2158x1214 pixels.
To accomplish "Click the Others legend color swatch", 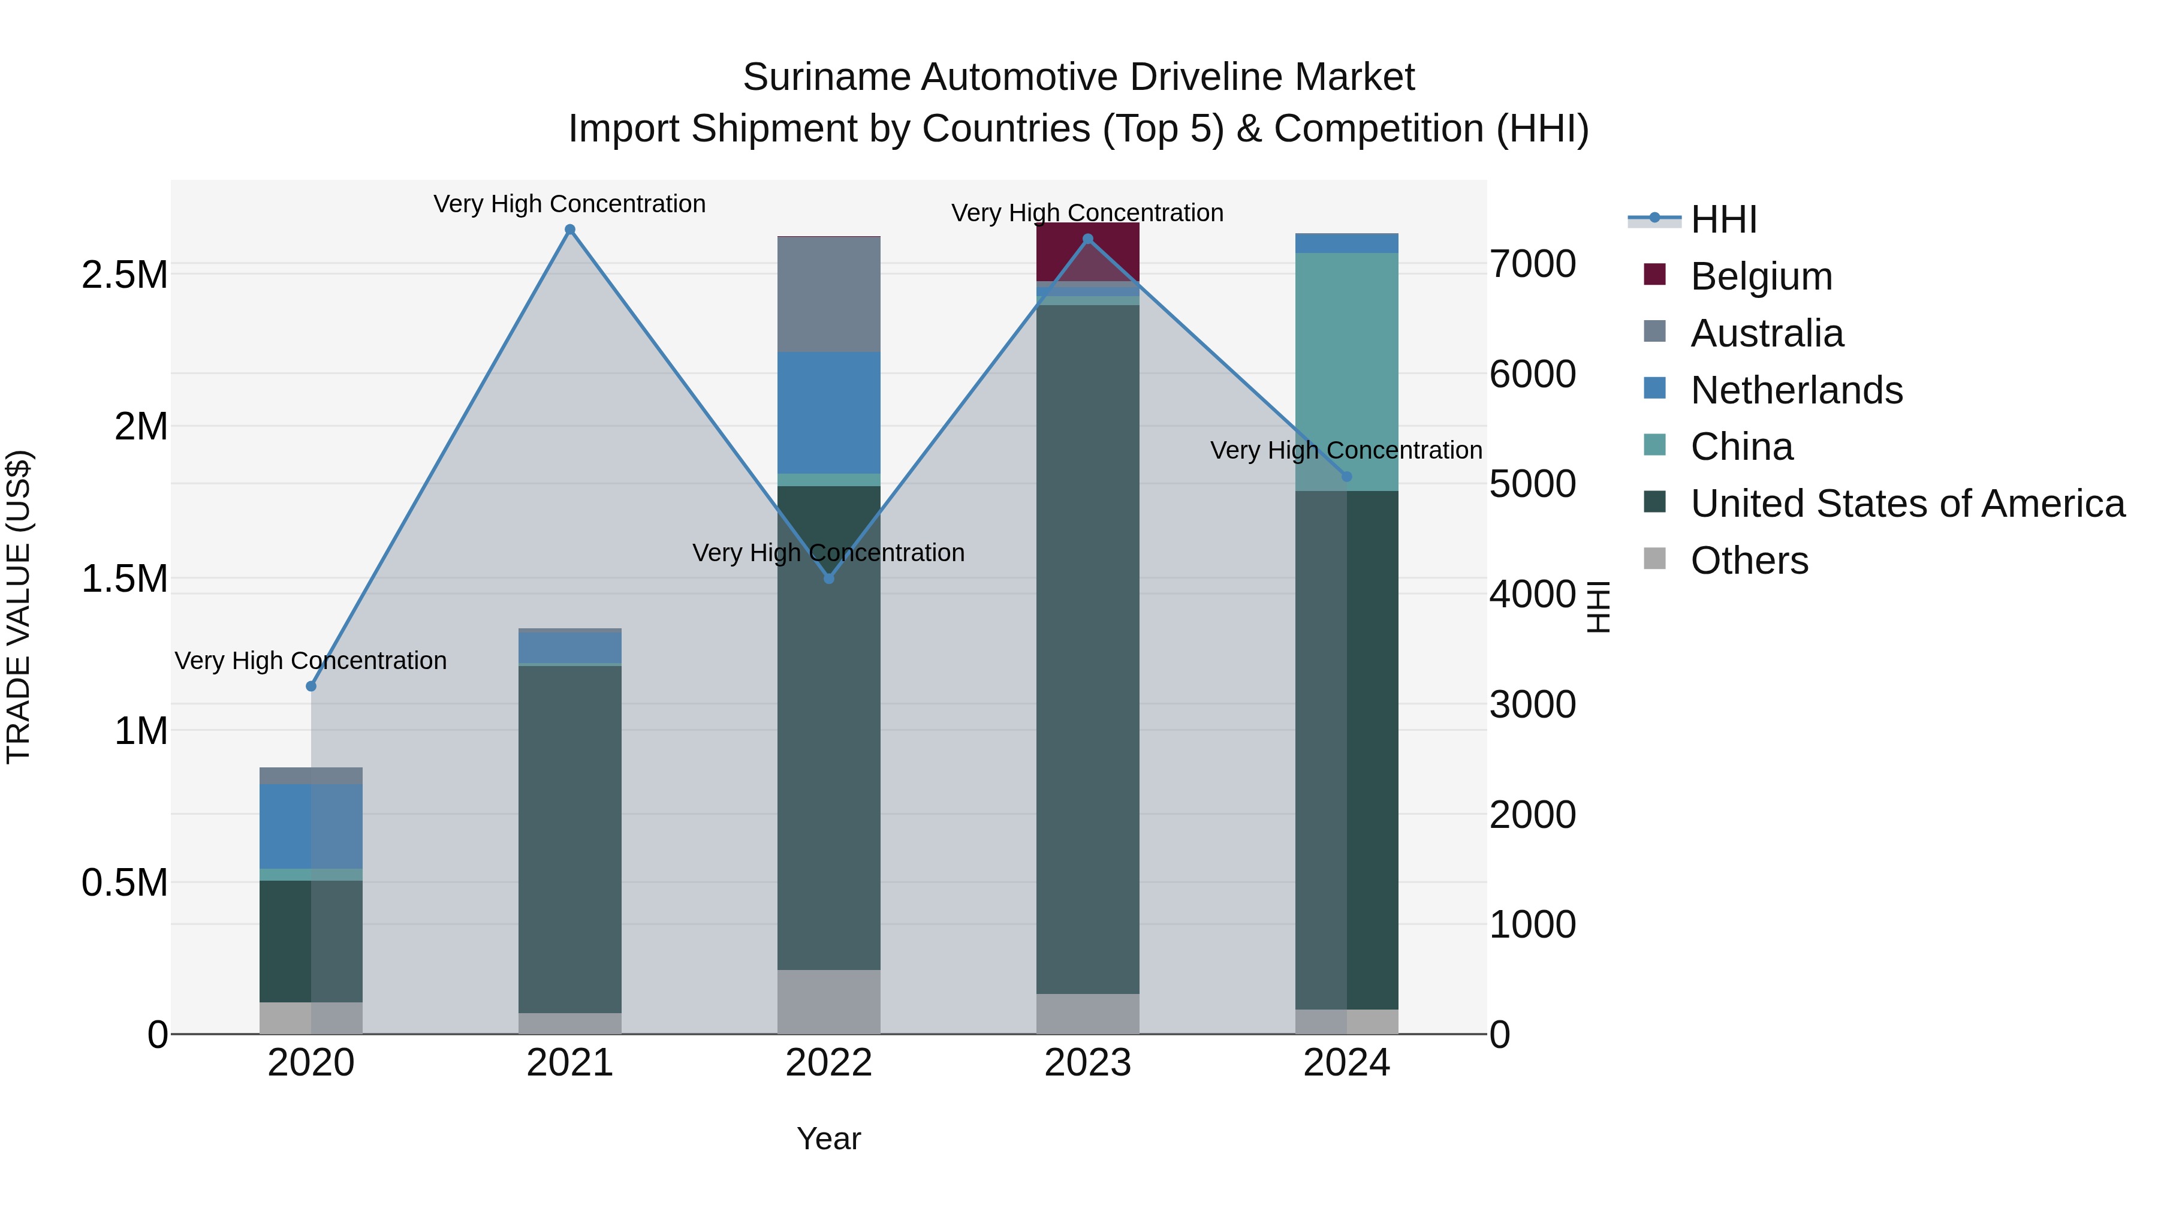I will click(x=1654, y=558).
